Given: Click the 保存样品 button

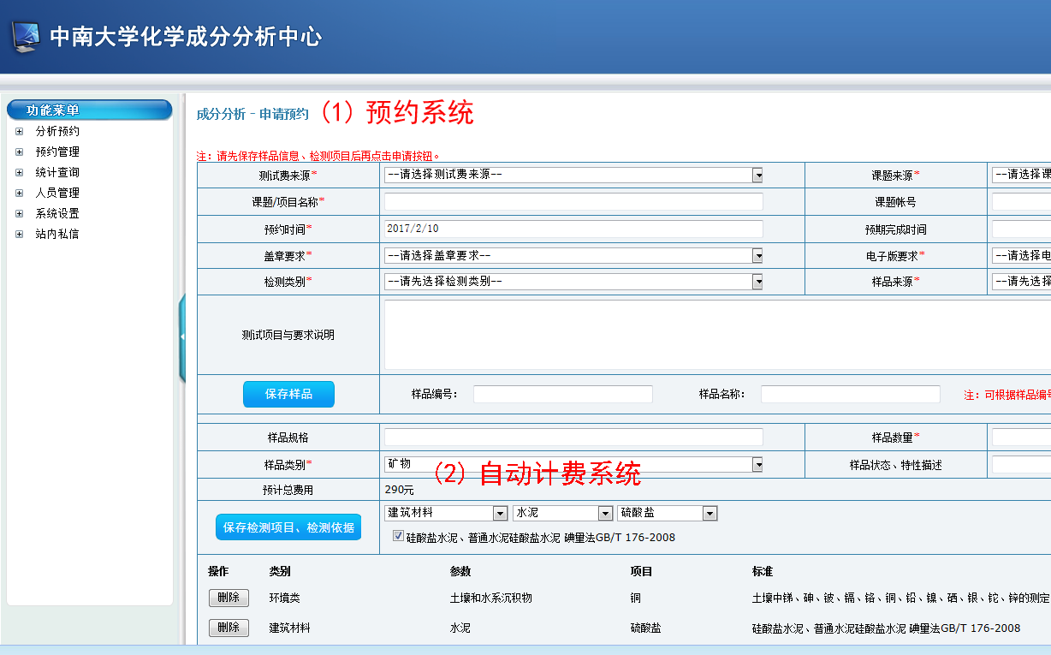Looking at the screenshot, I should point(288,394).
